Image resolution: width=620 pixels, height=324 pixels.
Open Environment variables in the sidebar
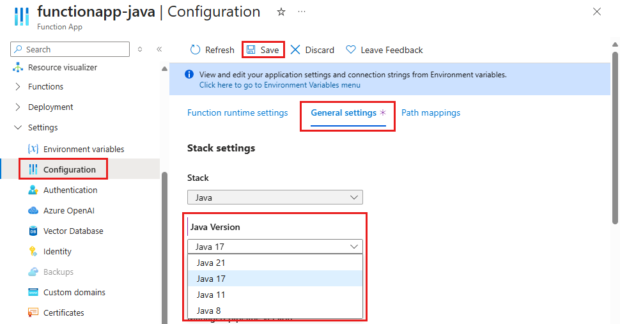tap(83, 149)
